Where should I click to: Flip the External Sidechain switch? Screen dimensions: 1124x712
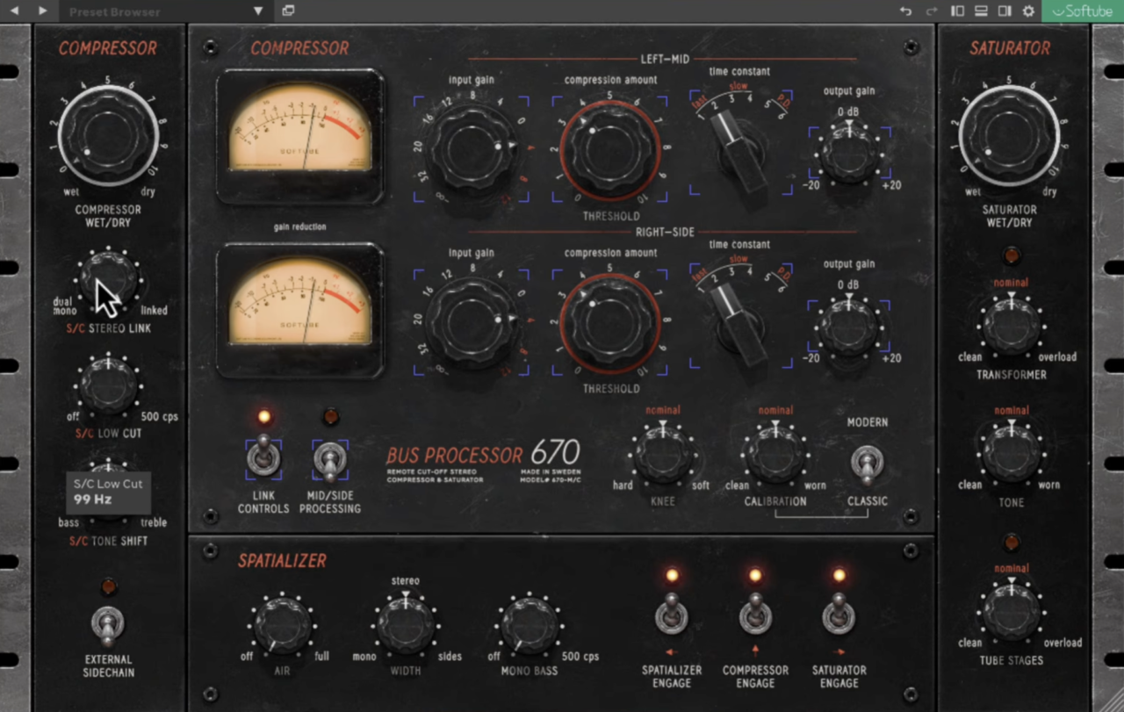pos(108,624)
